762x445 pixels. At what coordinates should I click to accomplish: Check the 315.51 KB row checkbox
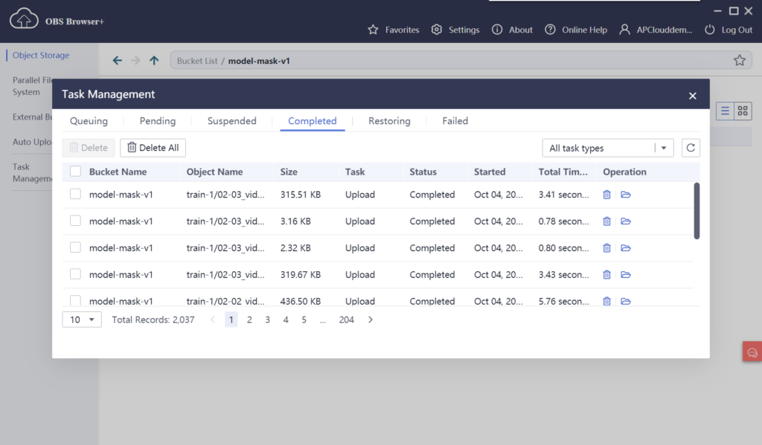[75, 194]
